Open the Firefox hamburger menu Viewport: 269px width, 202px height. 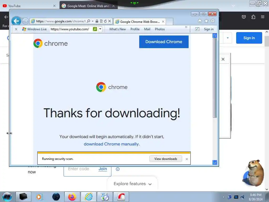pyautogui.click(x=263, y=17)
